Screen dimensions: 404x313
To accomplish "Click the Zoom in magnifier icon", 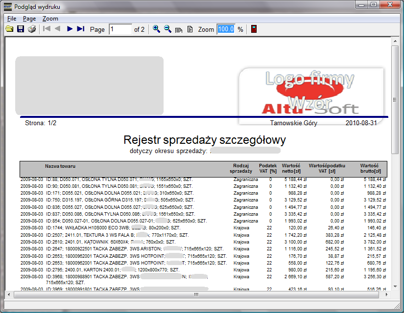I will point(156,29).
